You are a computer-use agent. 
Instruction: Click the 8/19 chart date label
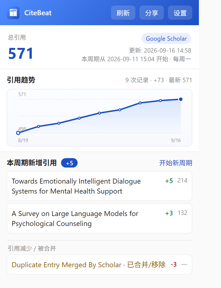[23, 140]
